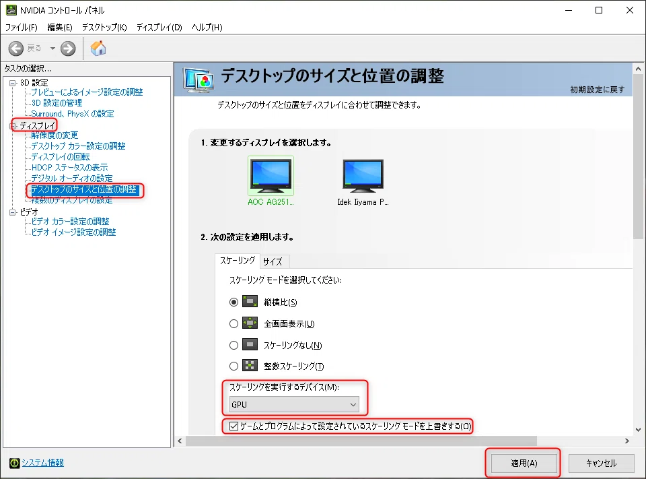Open 解像度の変更 in the task tree
The image size is (646, 479).
[55, 135]
